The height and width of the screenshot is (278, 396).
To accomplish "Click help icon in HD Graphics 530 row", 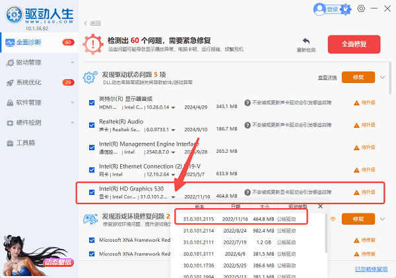I will coord(247,192).
